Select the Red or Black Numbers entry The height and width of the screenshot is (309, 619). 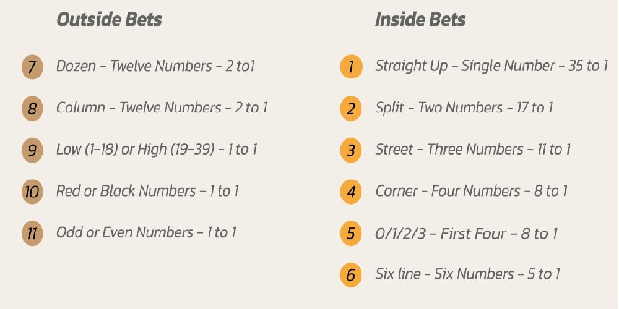(x=147, y=191)
